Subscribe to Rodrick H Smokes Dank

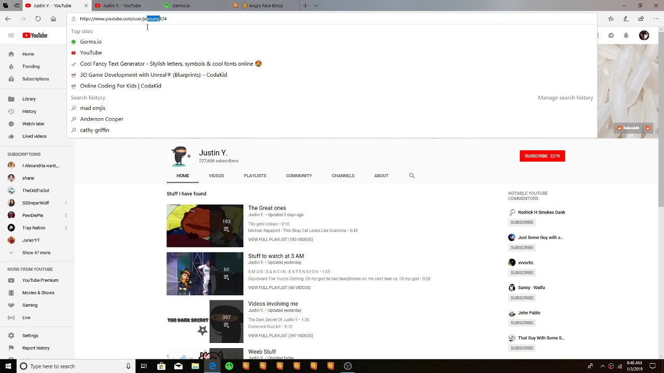point(522,222)
